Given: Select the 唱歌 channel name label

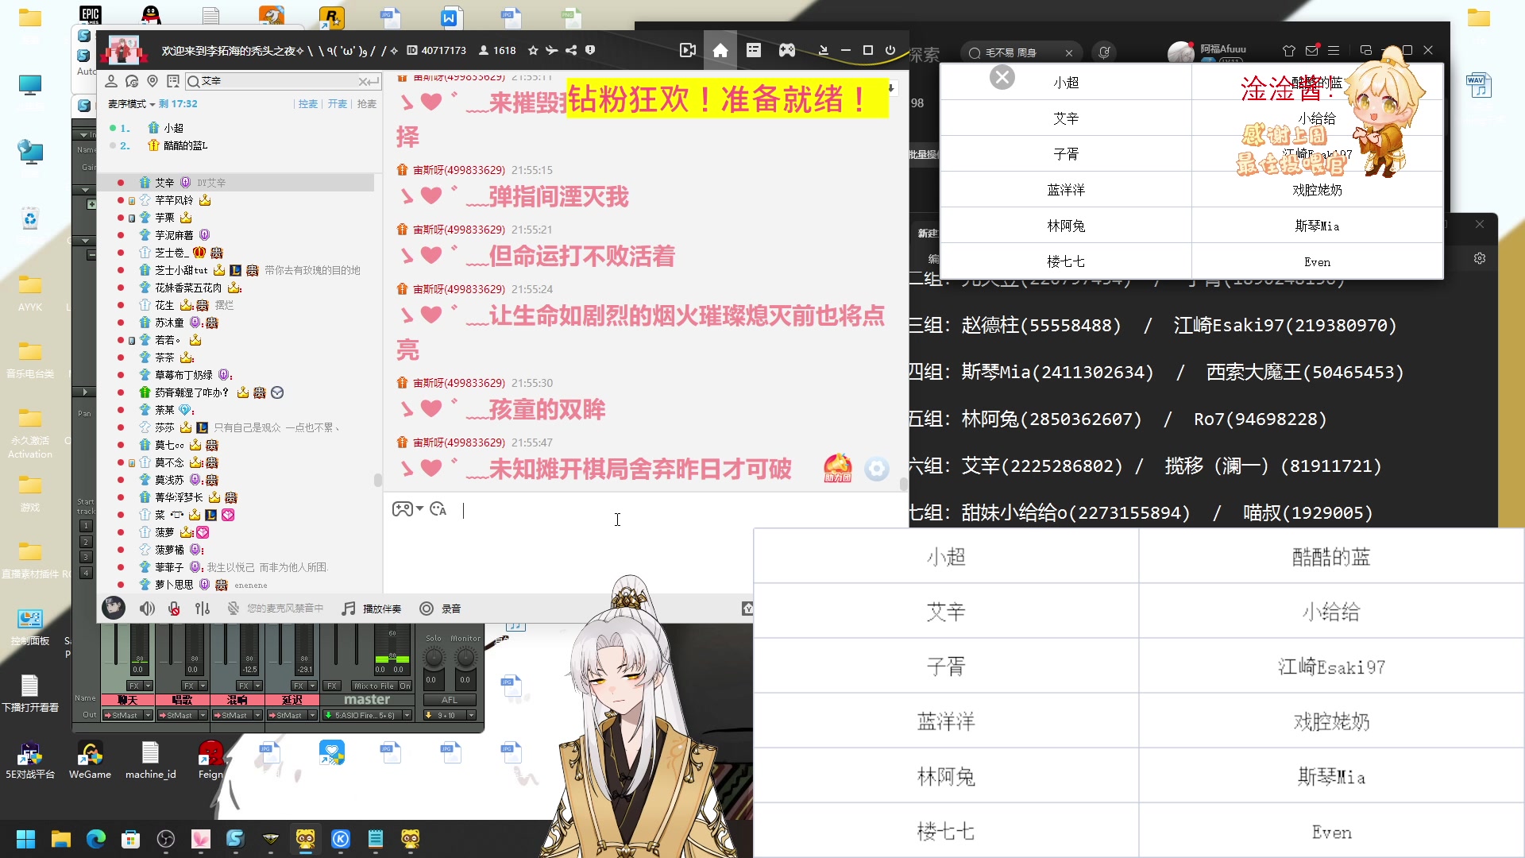Looking at the screenshot, I should 183,700.
